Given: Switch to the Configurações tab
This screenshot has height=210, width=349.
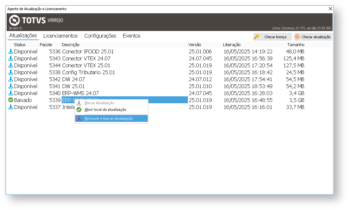Looking at the screenshot, I should point(100,36).
